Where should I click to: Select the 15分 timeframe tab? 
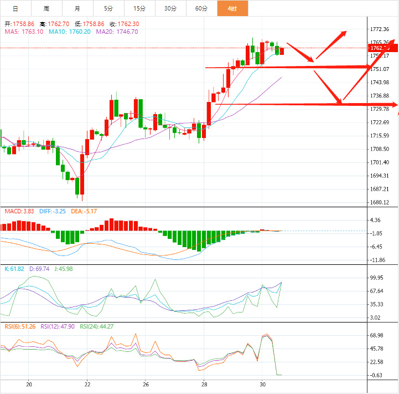tap(139, 9)
